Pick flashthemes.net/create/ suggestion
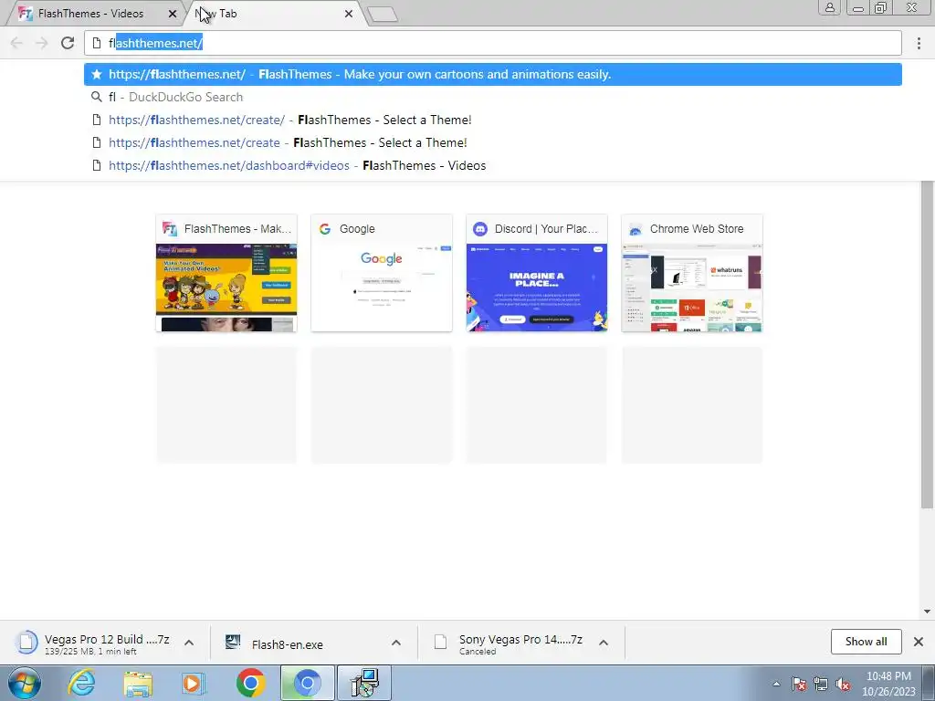The width and height of the screenshot is (935, 701). click(x=492, y=120)
